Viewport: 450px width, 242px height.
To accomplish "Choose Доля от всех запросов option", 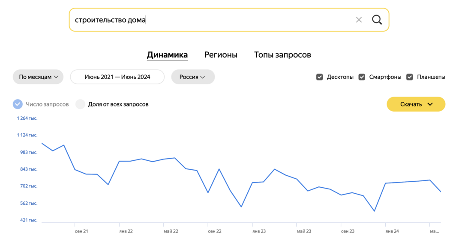I will click(81, 104).
